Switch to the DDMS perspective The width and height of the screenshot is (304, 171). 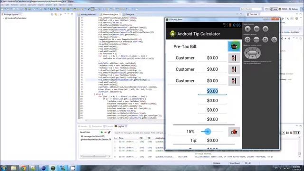283,9
